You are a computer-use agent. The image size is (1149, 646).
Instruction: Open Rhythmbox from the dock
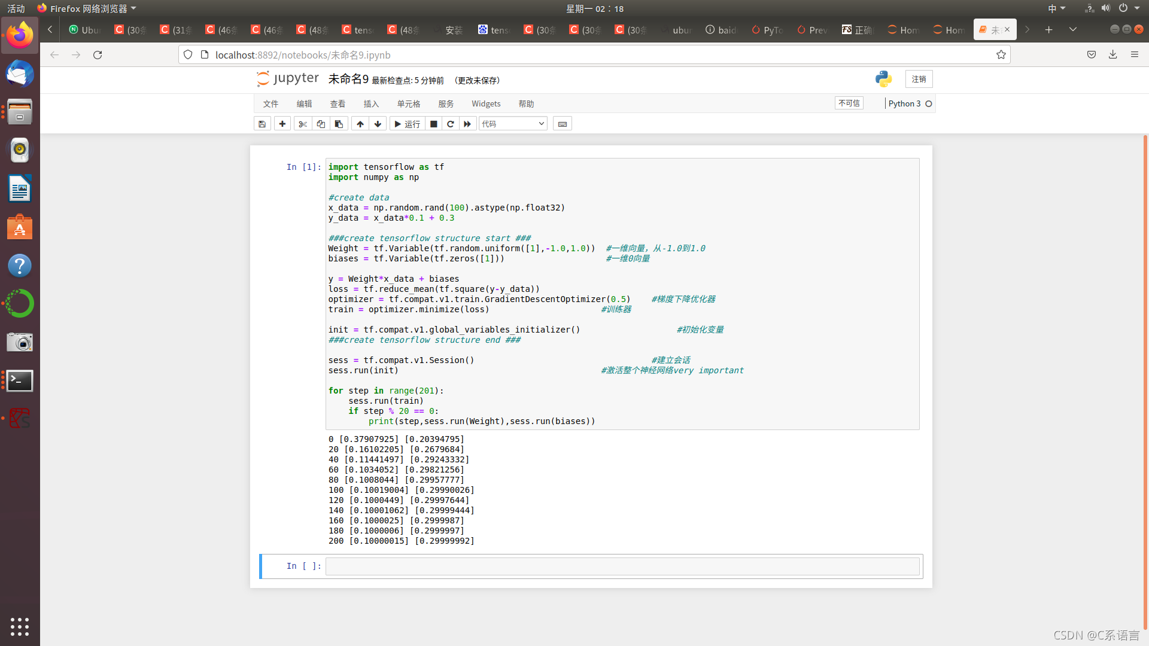tap(20, 151)
